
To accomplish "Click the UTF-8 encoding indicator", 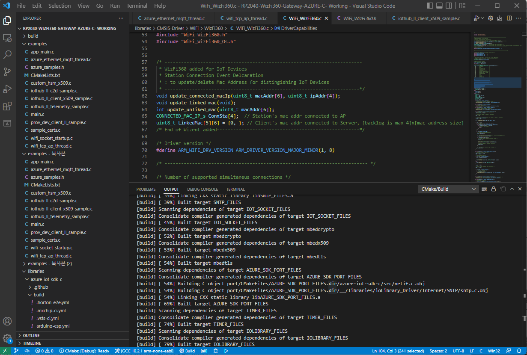I will coord(458,351).
